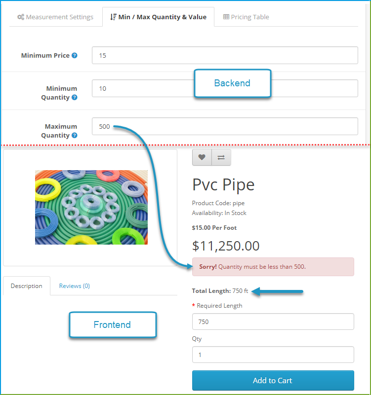Click the Add to Cart button
This screenshot has width=371, height=395.
tap(273, 380)
